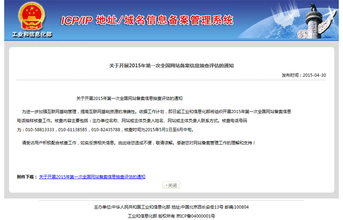
Task: Click the 工业和信息化部 label under the emblem
Action: click(32, 35)
